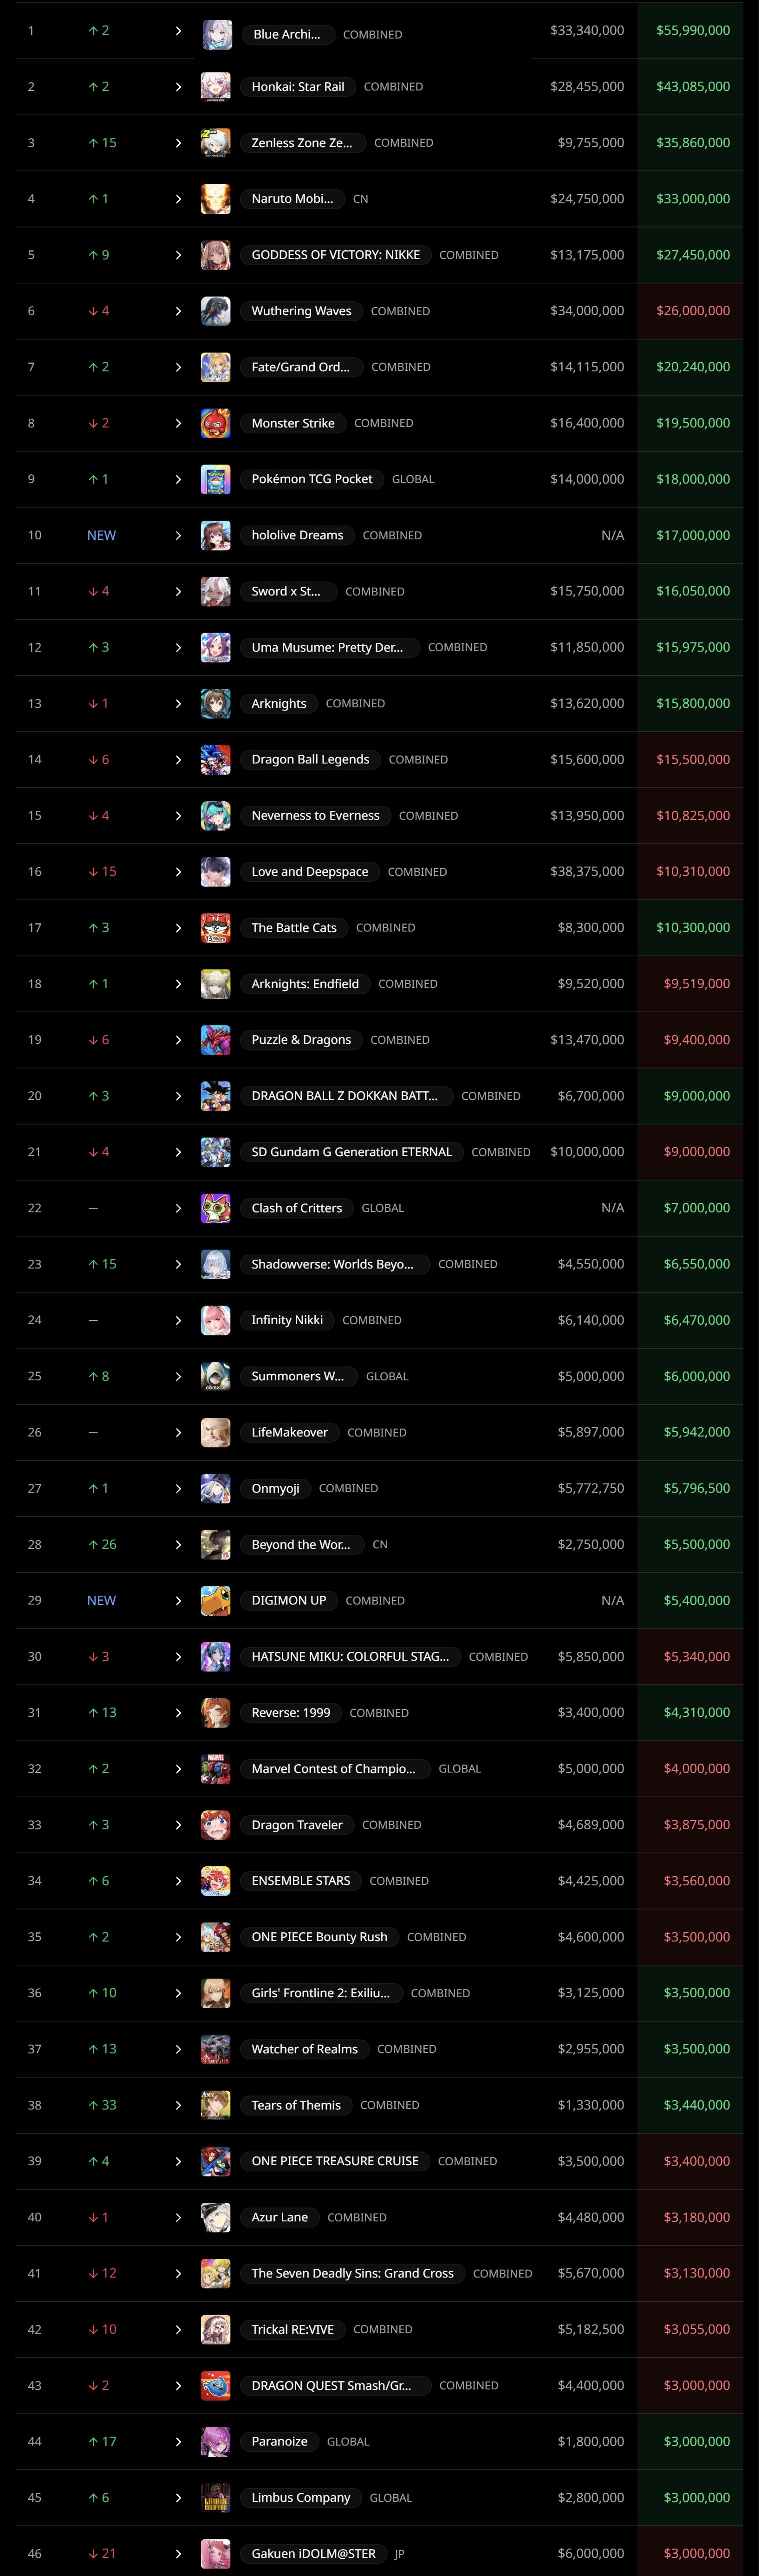Click the Monster Strike app icon
This screenshot has height=2576, width=761.
tap(216, 423)
